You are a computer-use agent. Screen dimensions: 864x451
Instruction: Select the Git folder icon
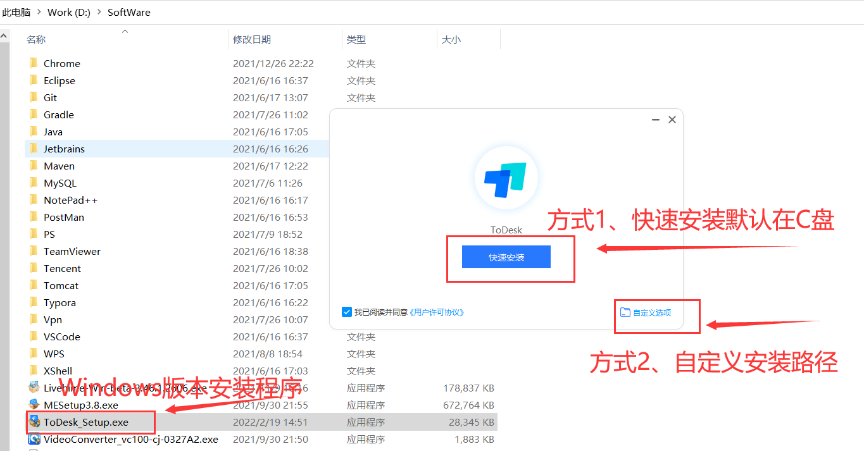[34, 97]
